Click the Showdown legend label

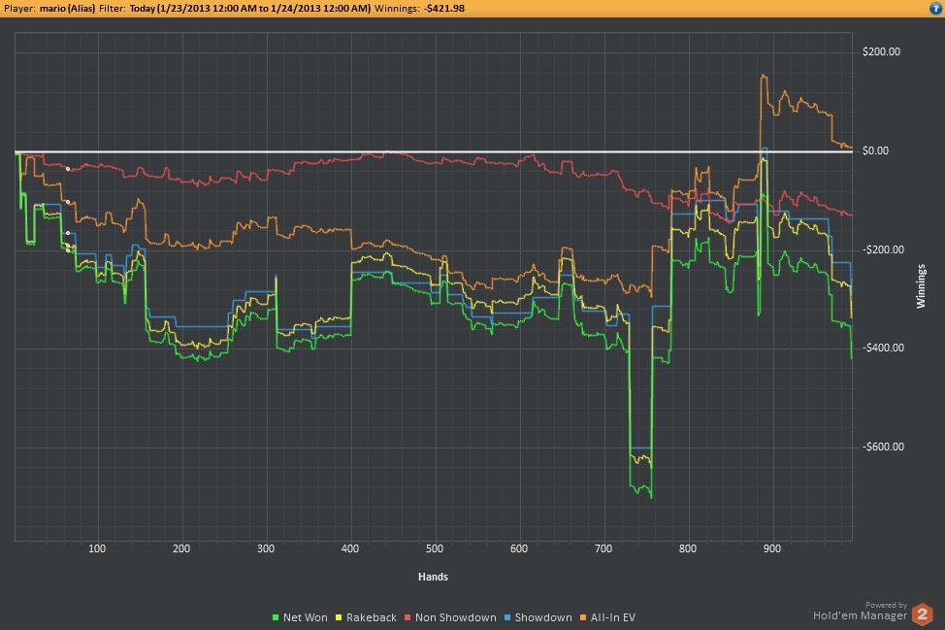543,617
